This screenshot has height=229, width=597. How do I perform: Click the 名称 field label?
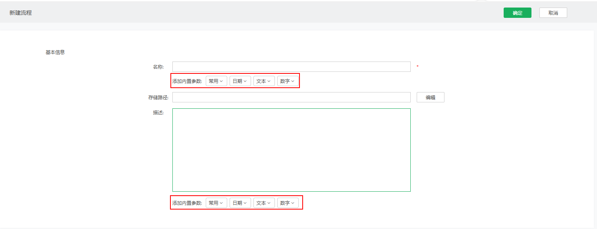click(158, 67)
